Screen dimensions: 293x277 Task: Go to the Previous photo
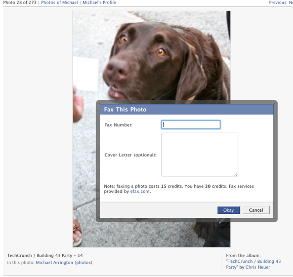point(277,3)
